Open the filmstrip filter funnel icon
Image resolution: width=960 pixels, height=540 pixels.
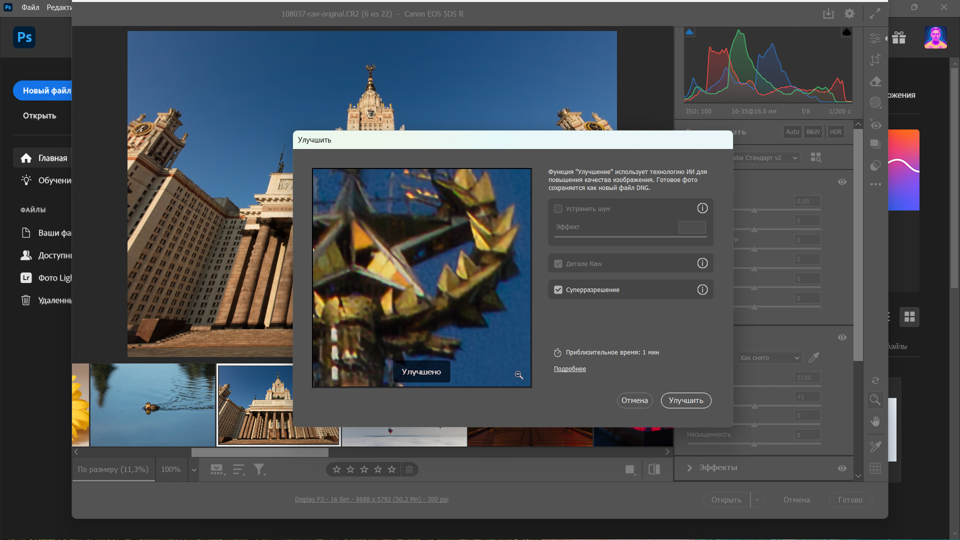(x=259, y=469)
